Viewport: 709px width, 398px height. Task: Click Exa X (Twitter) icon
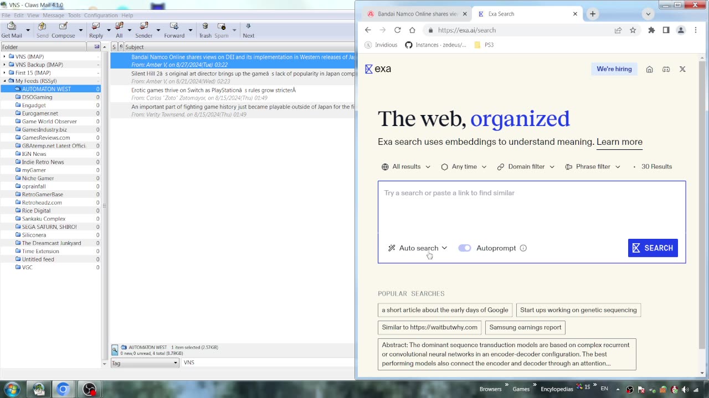[682, 69]
